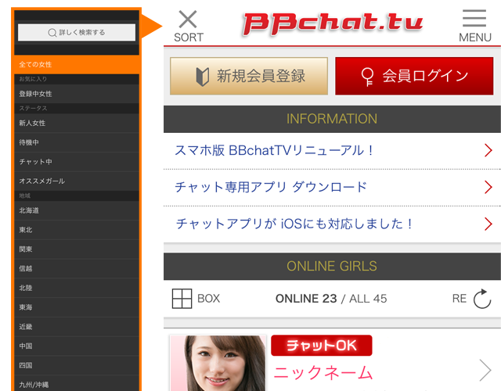Select 新人女性 filter
This screenshot has width=501, height=391.
[77, 124]
